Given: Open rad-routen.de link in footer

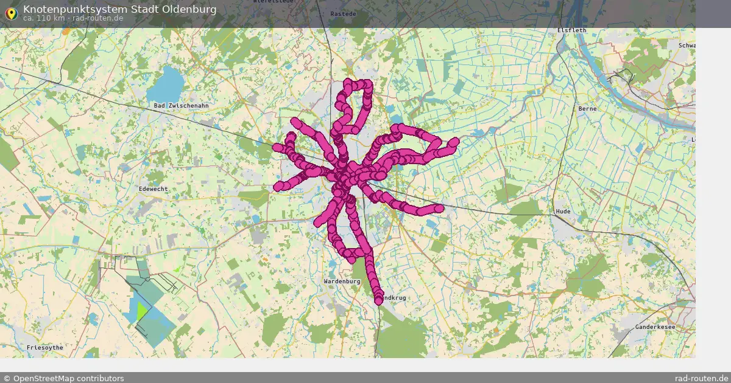Looking at the screenshot, I should click(x=702, y=378).
